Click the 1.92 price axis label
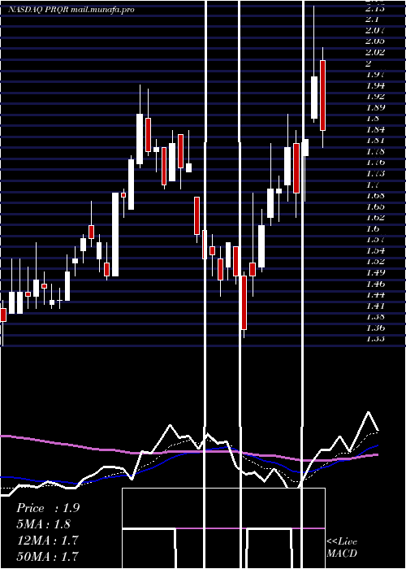The height and width of the screenshot is (569, 406). point(375,96)
